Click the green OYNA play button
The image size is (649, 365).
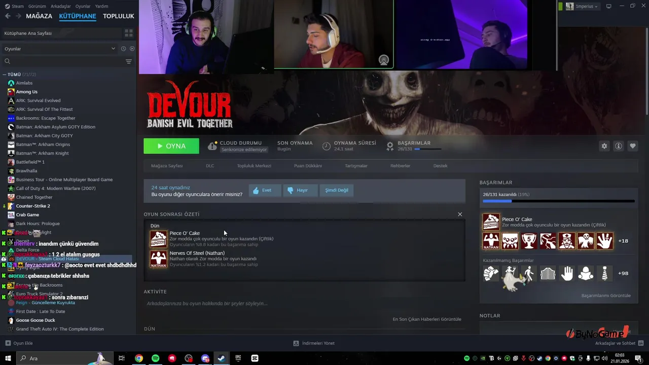click(171, 146)
